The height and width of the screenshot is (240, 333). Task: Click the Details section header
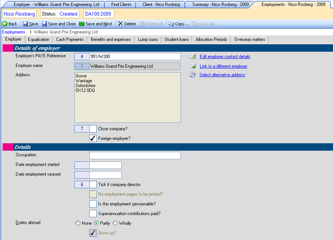(x=168, y=147)
